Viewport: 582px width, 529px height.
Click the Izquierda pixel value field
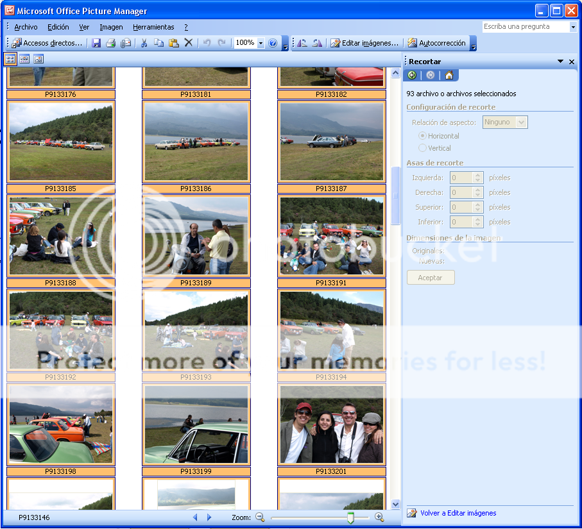coord(462,178)
